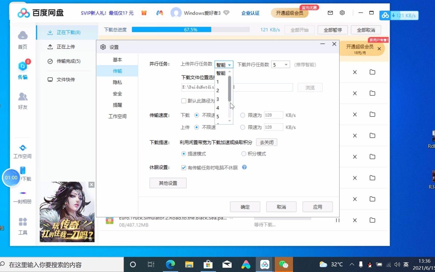Image resolution: width=435 pixels, height=272 pixels.
Task: Click 浏览 to browse download location
Action: (310, 87)
